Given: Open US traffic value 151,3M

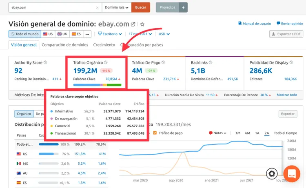Looking at the screenshot, I should tap(80, 154).
